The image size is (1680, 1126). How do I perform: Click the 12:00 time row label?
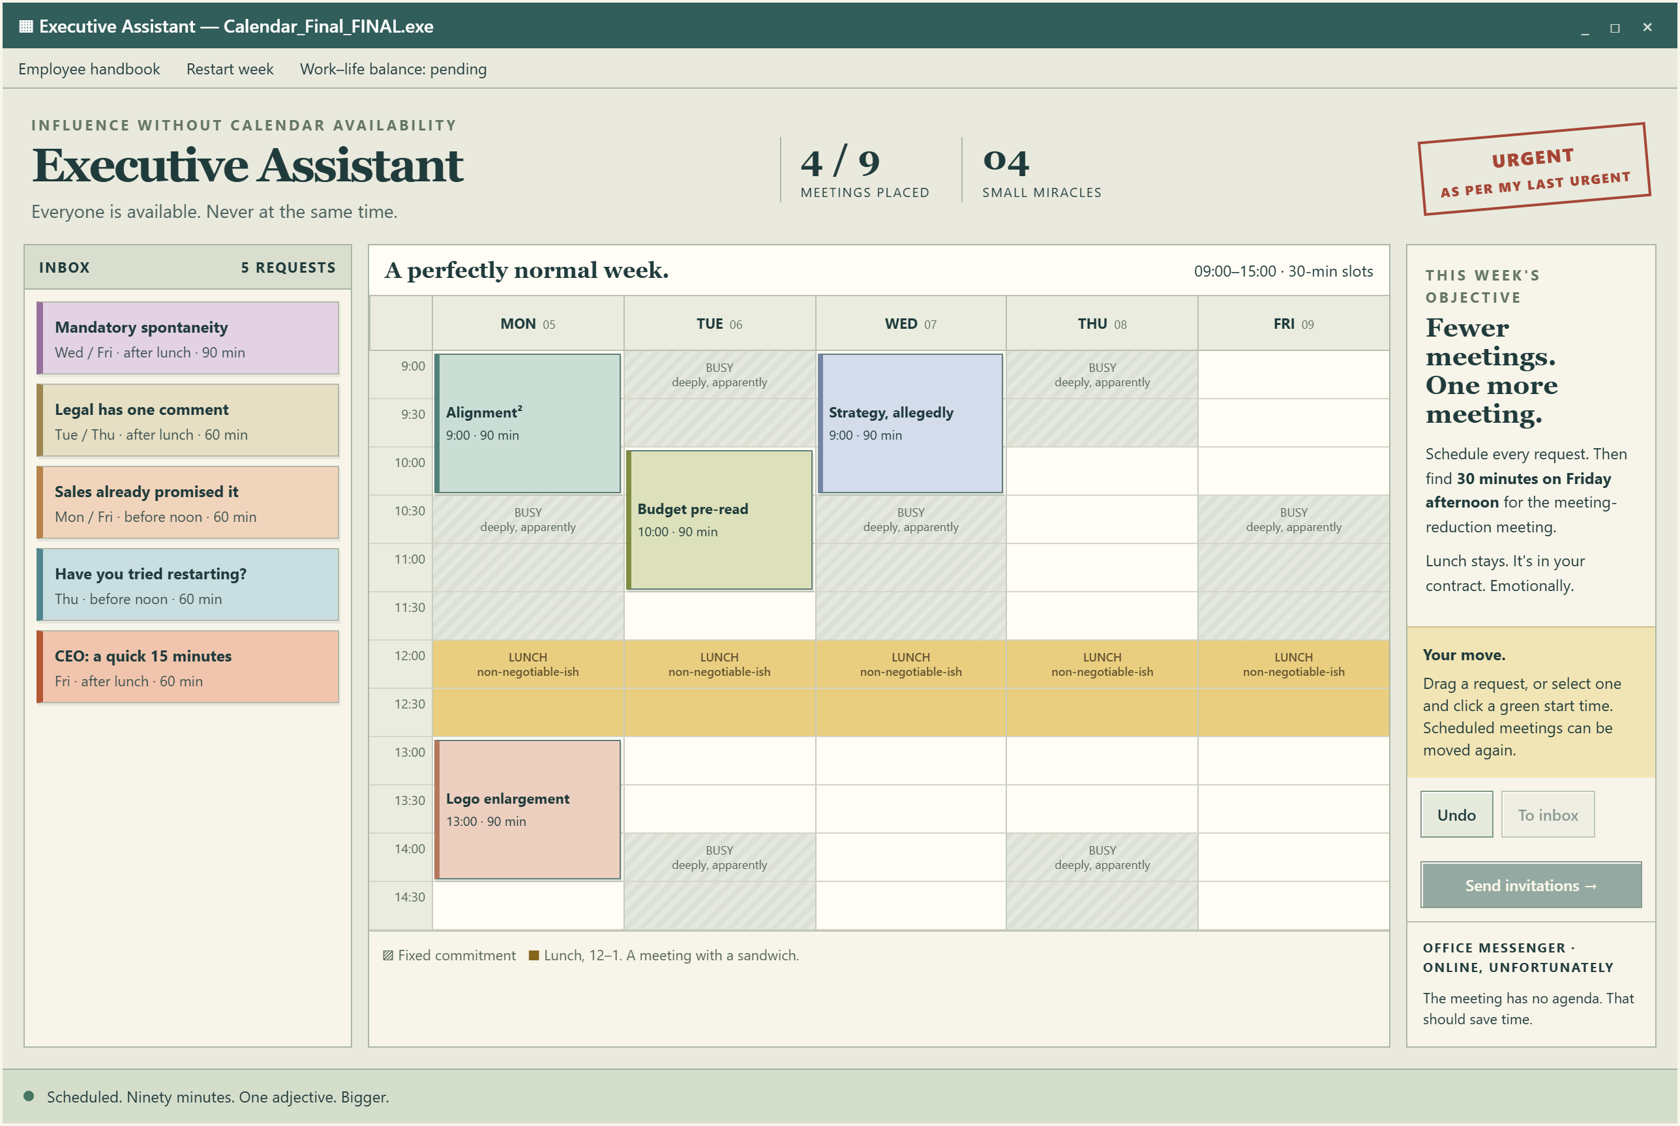pyautogui.click(x=409, y=656)
